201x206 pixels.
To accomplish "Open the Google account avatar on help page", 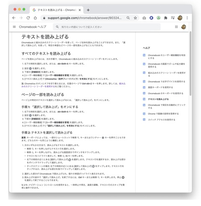I will (183, 27).
